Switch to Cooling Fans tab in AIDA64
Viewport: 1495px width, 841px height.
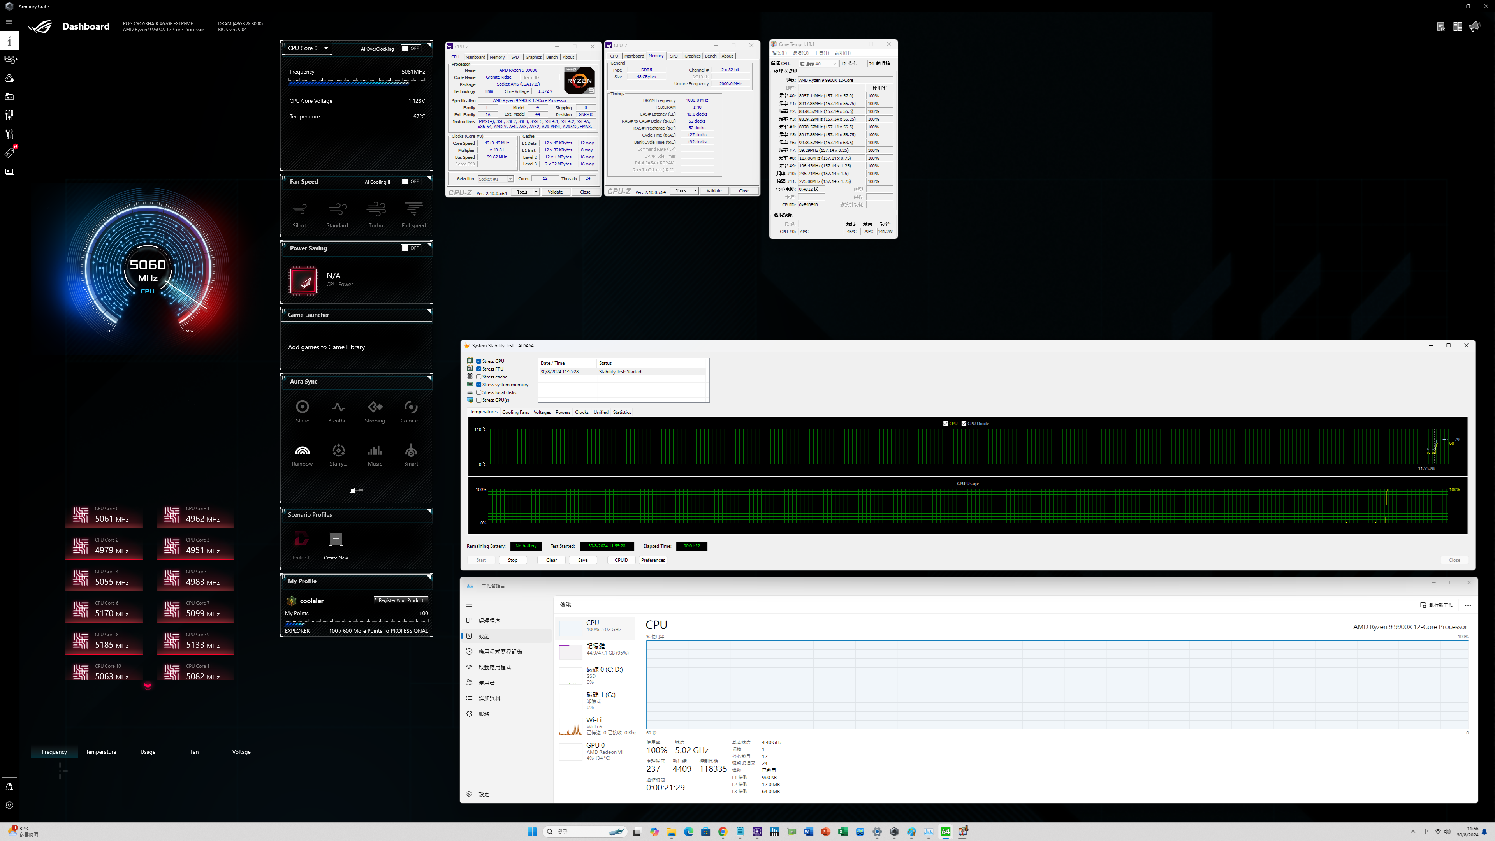(x=515, y=412)
